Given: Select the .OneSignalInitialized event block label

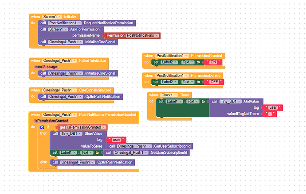Looking at the screenshot, I should coord(95,90).
